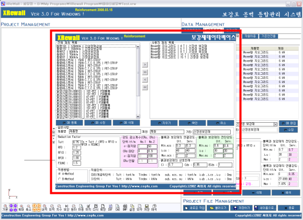Viewport: 303px width, 220px height.
Task: Click the ECds input field showing 1
Action: click(225, 165)
